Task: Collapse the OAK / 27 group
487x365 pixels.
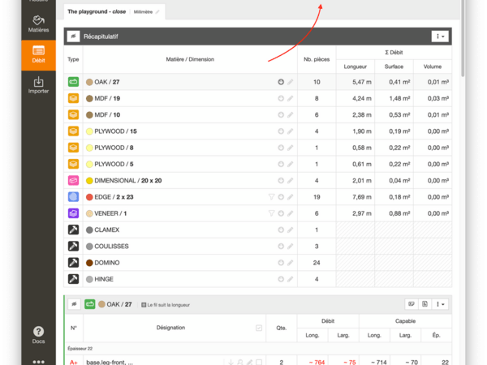Action: (x=73, y=303)
